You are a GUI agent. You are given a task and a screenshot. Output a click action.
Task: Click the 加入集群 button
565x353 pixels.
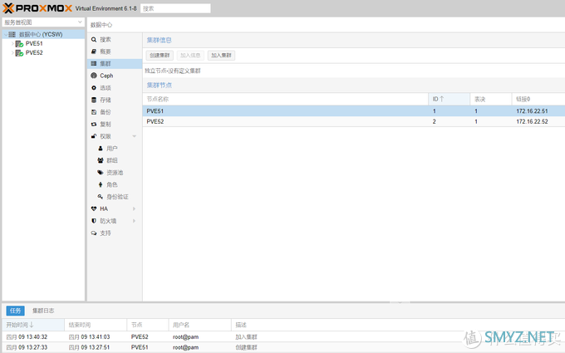click(221, 56)
